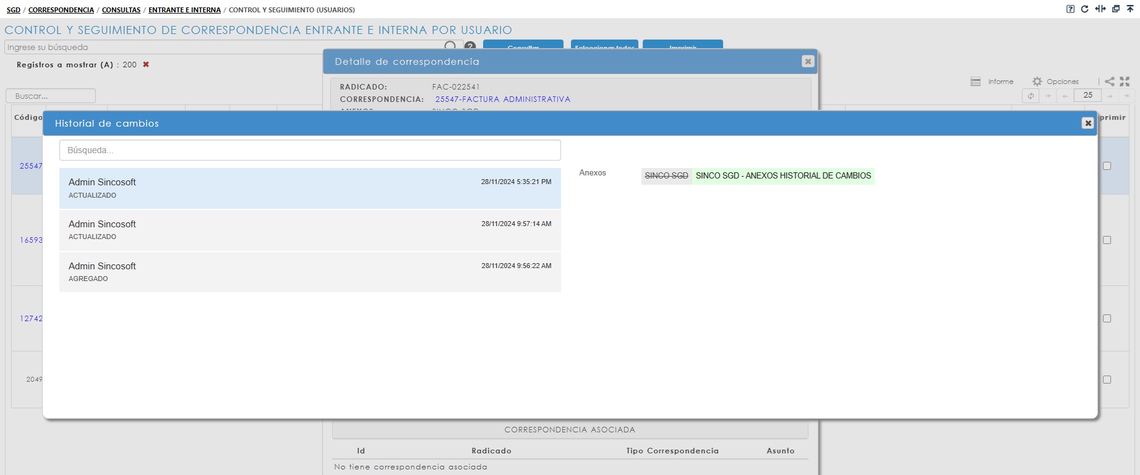Remove the 'Registros a mostrar' filter red X
The image size is (1140, 475).
[146, 64]
